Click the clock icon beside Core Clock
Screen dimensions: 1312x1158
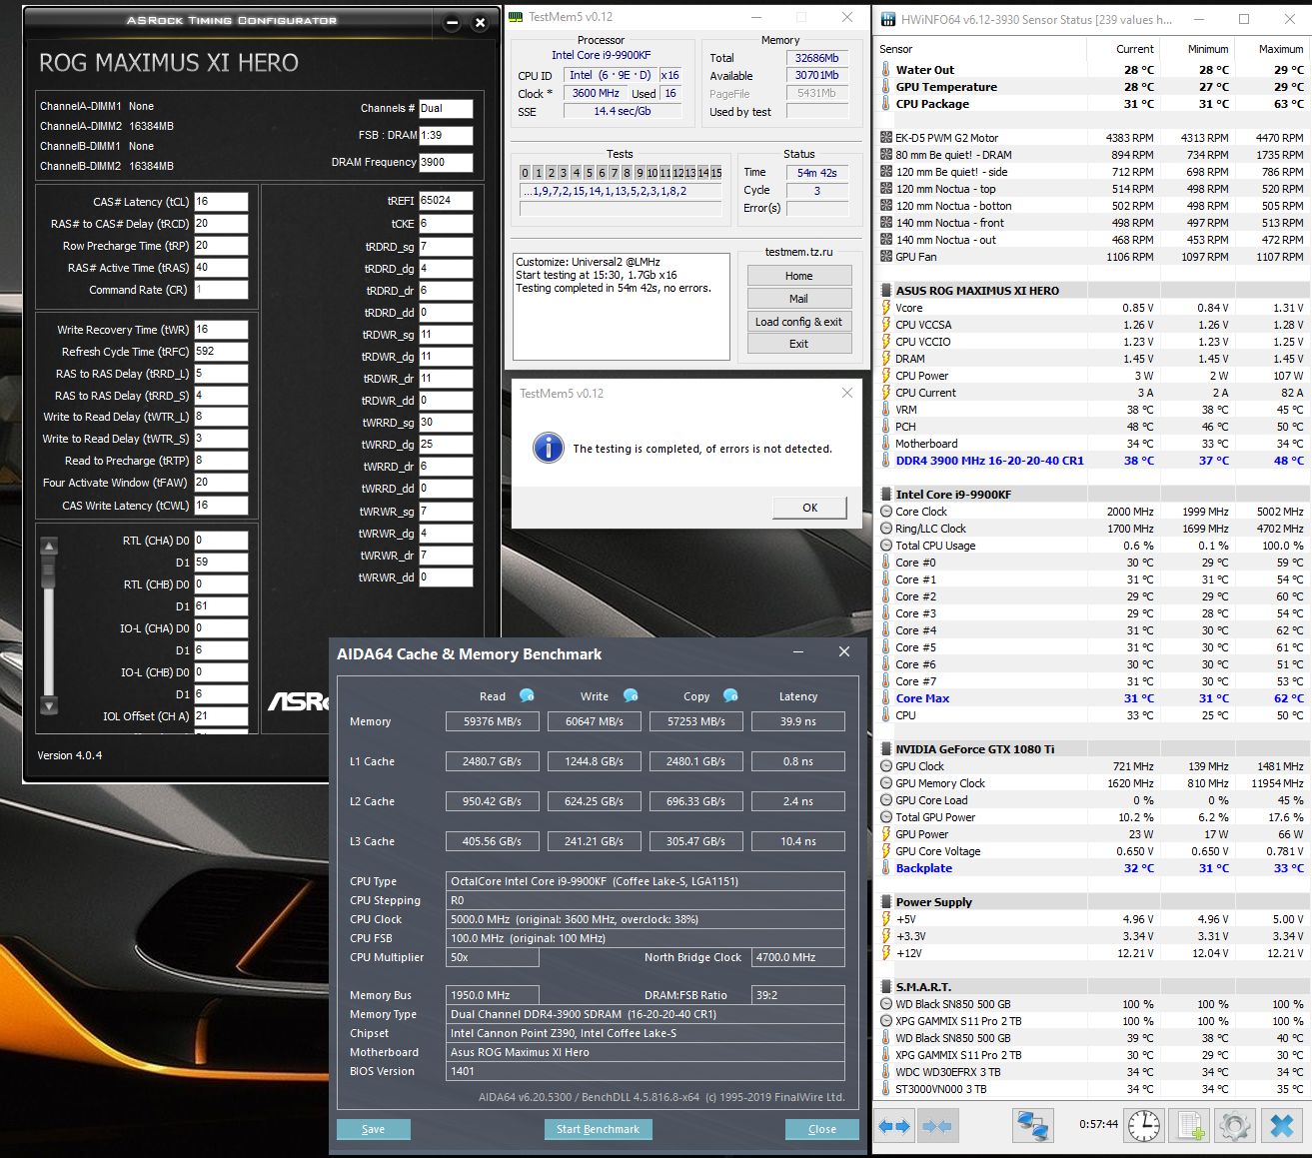tap(886, 512)
